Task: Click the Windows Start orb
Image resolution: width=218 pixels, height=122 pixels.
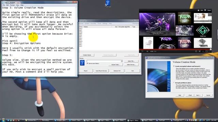Action: click(3, 120)
